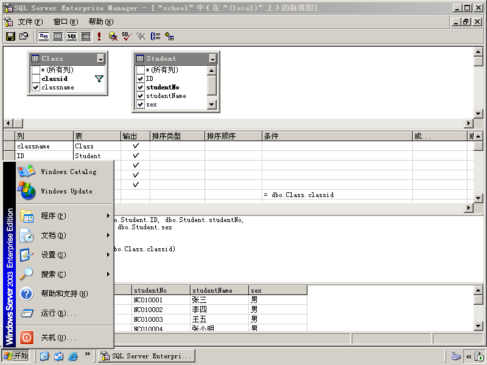Viewport: 487px width, 365px height.
Task: Click the Internet Explorer quick launch icon
Action: point(73,356)
